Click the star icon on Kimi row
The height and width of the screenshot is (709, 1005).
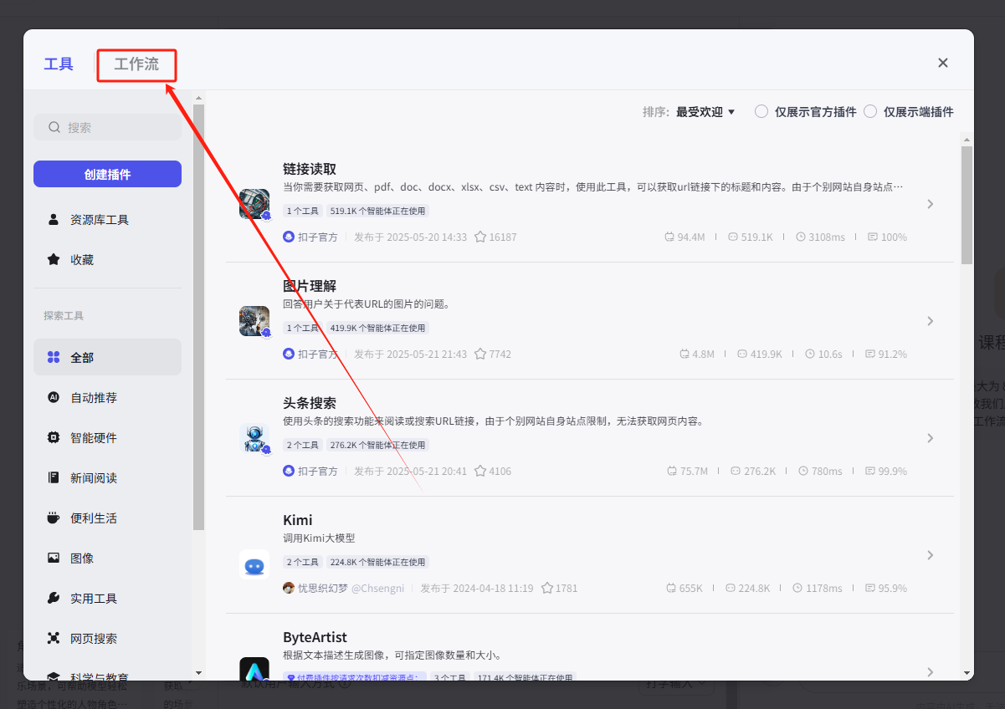[x=547, y=588]
